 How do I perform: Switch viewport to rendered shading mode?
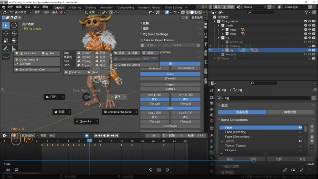pos(200,12)
